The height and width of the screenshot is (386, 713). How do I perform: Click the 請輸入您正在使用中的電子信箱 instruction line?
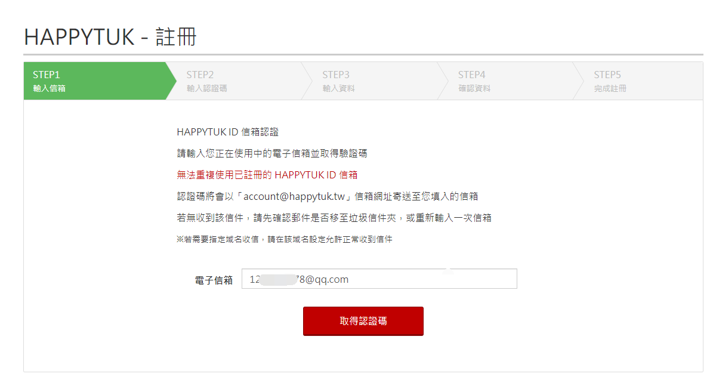[272, 153]
